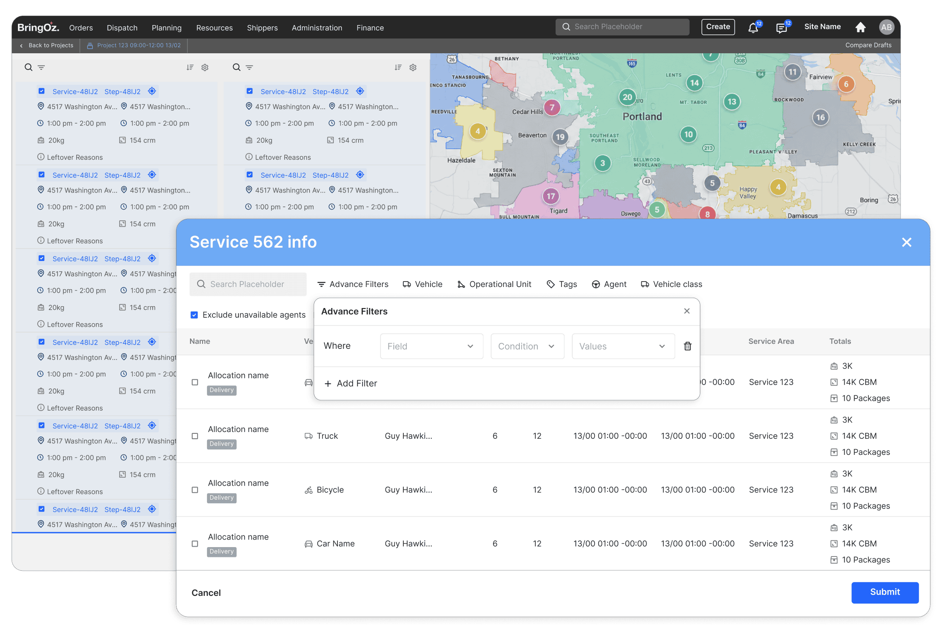Open the Vehicle class filter
This screenshot has height=642, width=941.
click(671, 284)
